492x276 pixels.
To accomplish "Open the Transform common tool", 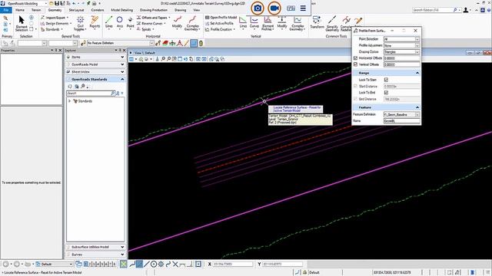I will (317, 22).
